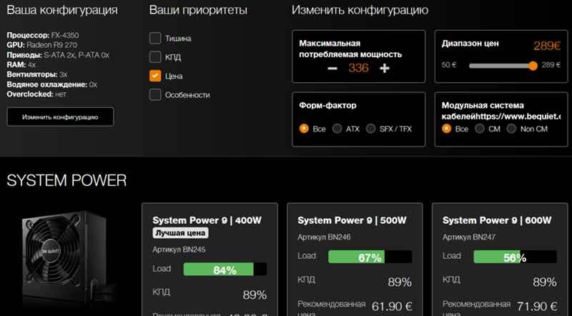
Task: Click the 71.90 € price
Action: [537, 306]
